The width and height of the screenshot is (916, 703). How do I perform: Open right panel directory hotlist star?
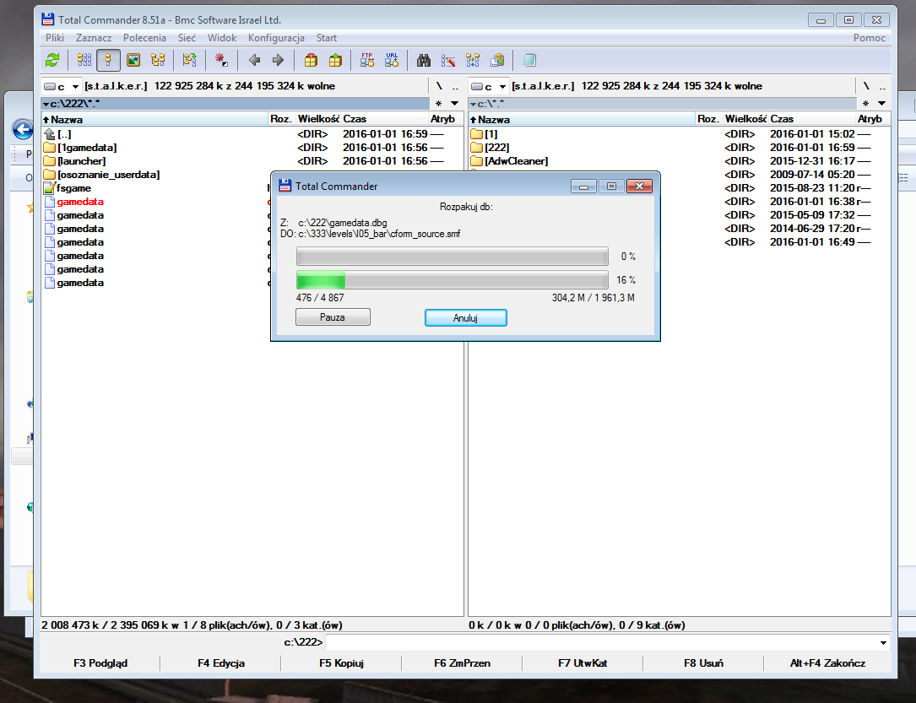865,103
